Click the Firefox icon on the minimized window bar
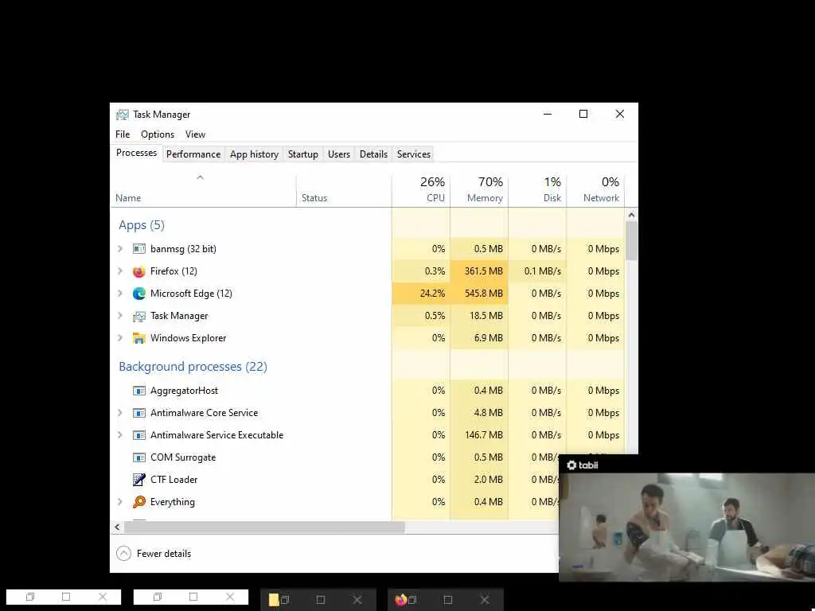Image resolution: width=815 pixels, height=611 pixels. coord(400,600)
